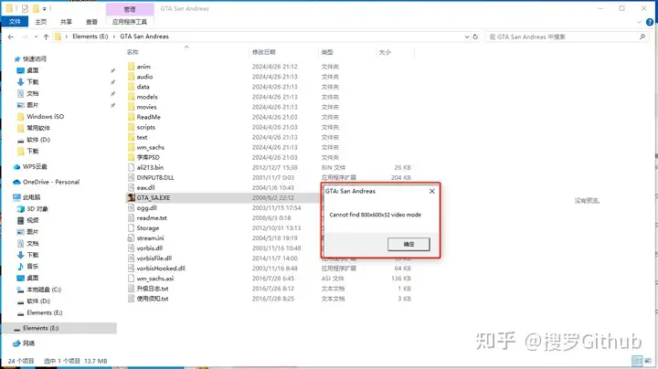
Task: Select the 升级日志.txt file icon
Action: (131, 288)
